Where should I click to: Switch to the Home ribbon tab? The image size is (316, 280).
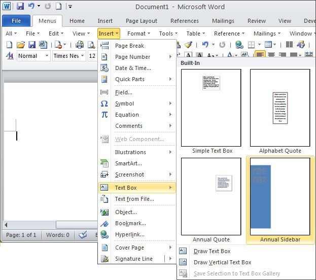[x=77, y=21]
